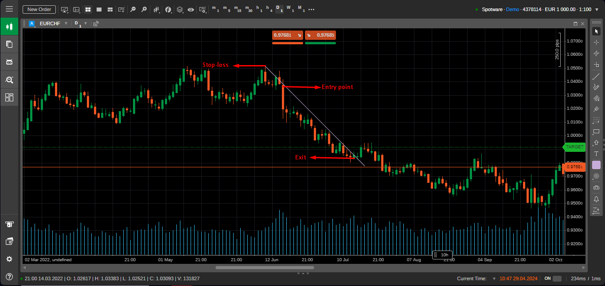Open the price alerts bell icon
The height and width of the screenshot is (286, 605).
(x=596, y=199)
